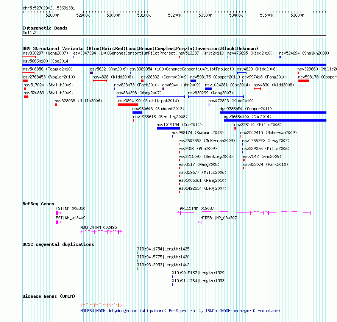Click nsv329677 (Mills2006) label
This screenshot has width=337, height=322.
click(203, 172)
